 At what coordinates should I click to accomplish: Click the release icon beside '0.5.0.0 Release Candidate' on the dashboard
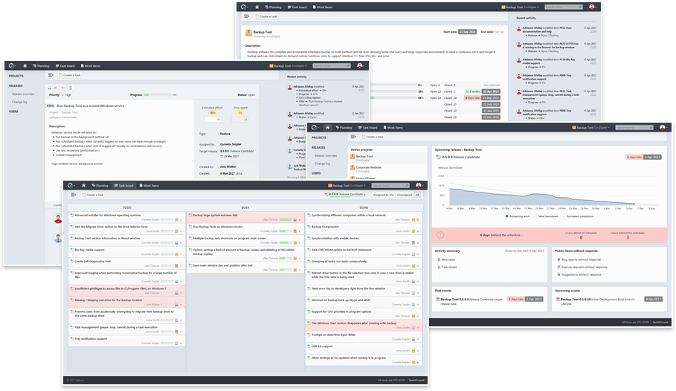pyautogui.click(x=439, y=157)
